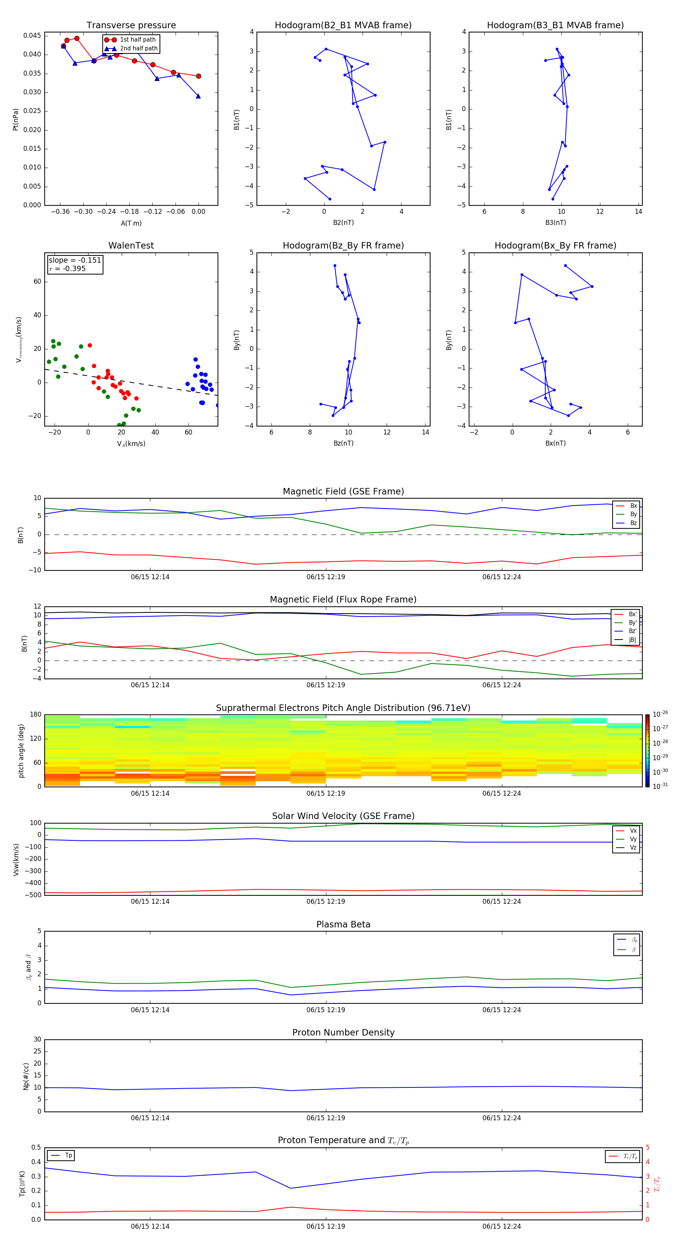Click the Hodogram(Bx_By FR frame) title
The height and width of the screenshot is (1260, 687).
[555, 246]
